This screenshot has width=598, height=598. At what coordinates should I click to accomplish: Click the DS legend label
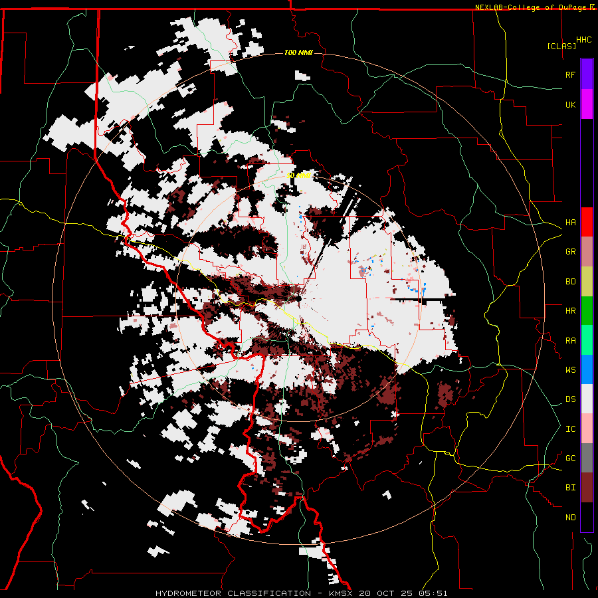570,399
